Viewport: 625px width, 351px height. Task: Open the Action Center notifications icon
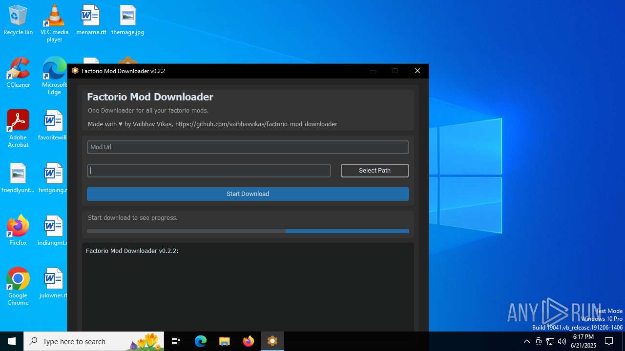[x=609, y=341]
